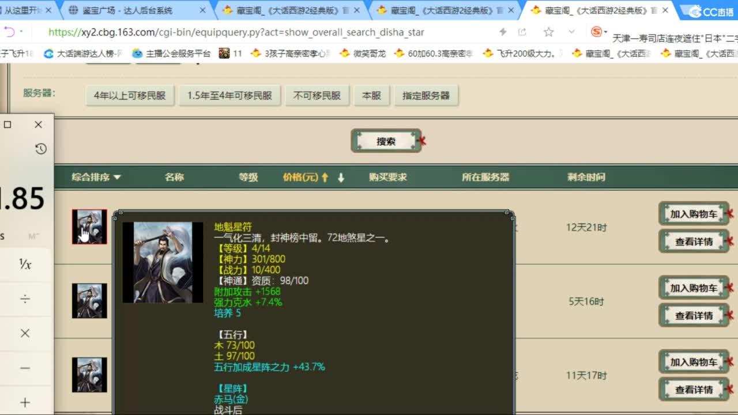Click the 赤马(金) star formation text
Screen dimensions: 738x415
click(231, 399)
